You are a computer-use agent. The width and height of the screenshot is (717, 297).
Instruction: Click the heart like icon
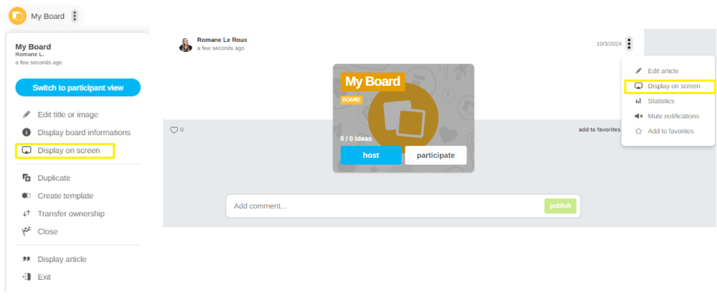click(174, 130)
